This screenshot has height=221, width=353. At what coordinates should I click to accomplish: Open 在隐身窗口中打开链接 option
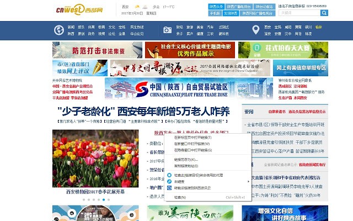tap(193, 150)
